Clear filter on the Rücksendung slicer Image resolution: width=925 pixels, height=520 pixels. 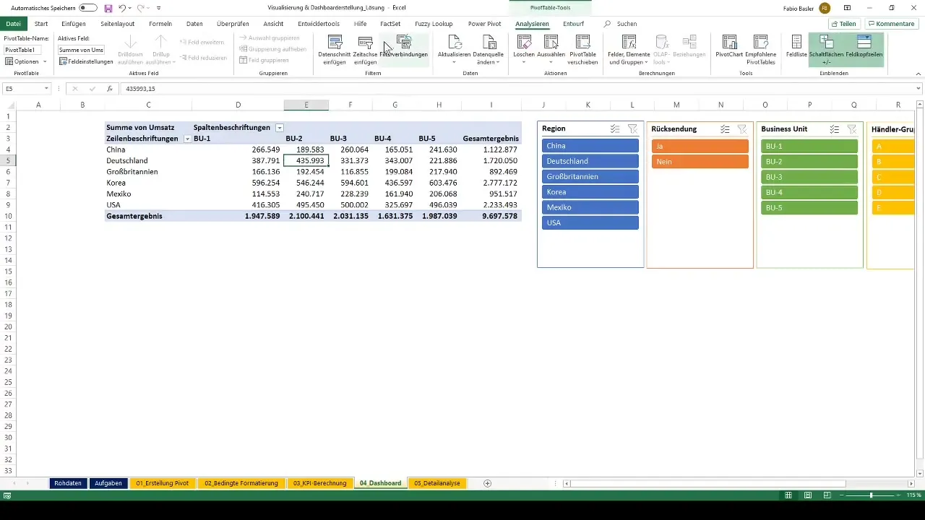click(742, 129)
